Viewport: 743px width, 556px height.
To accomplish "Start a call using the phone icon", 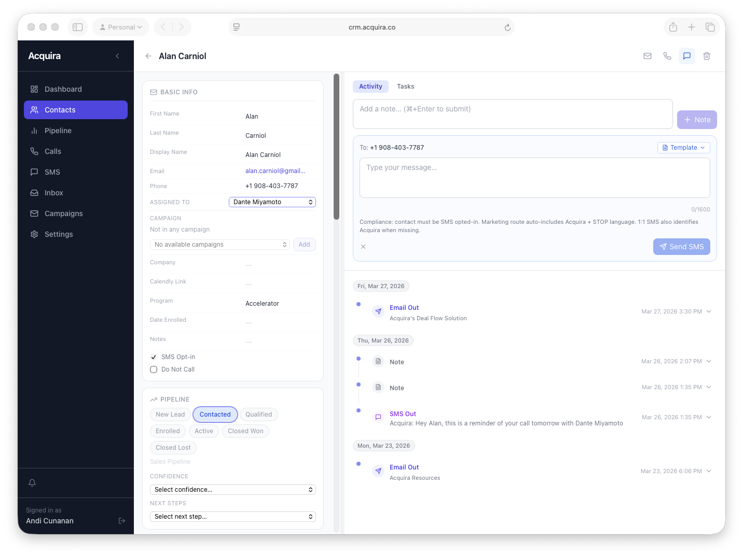I will pos(667,55).
